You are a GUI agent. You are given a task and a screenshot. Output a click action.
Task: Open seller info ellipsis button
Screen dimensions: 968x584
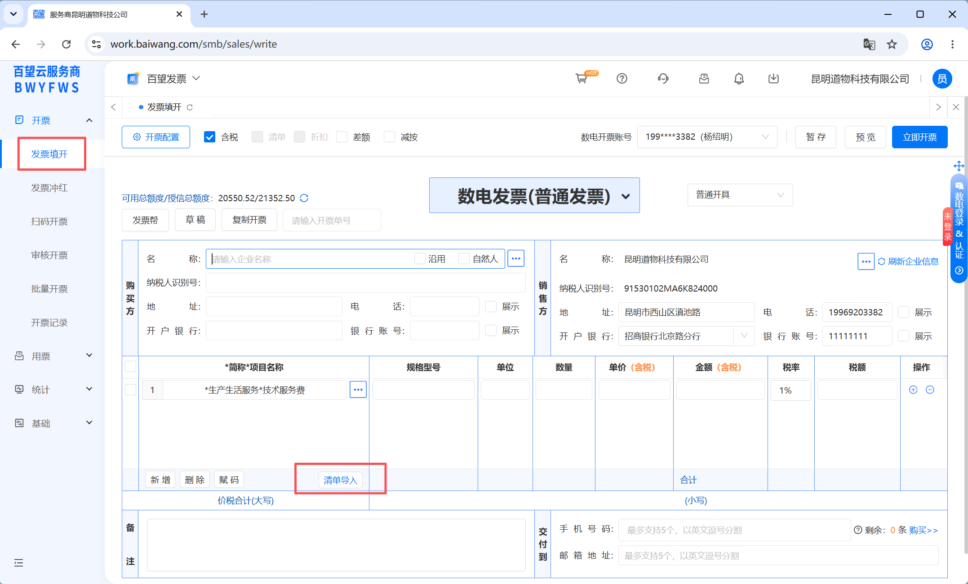[x=866, y=261]
